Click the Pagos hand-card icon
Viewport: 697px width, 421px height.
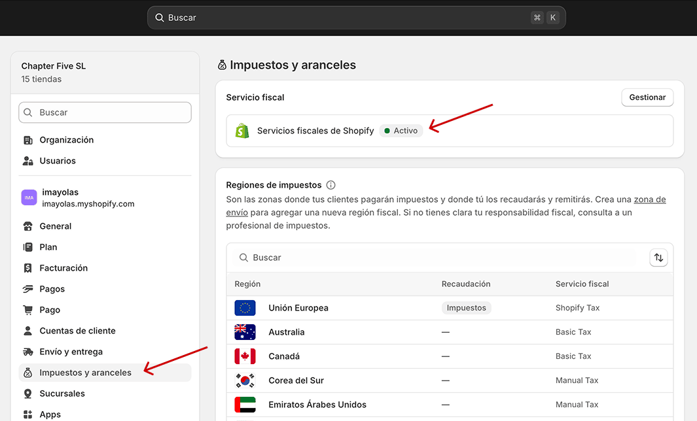click(x=28, y=289)
